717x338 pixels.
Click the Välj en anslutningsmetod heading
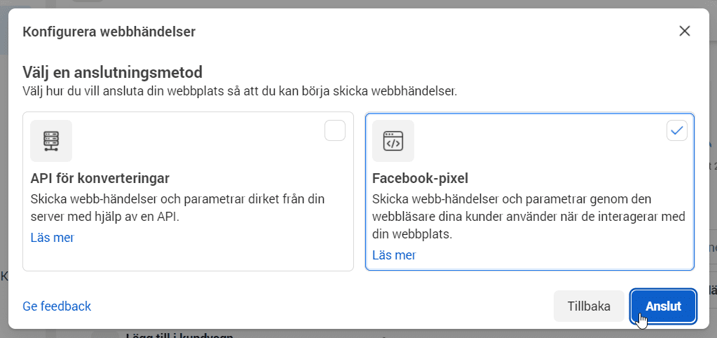(112, 72)
